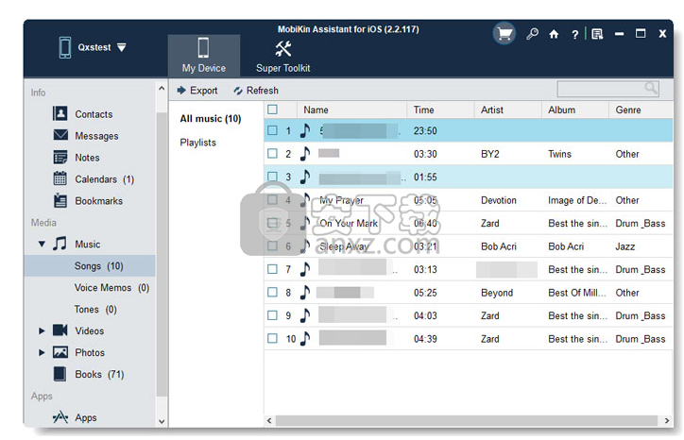Viewport: 684px width, 440px height.
Task: Click the Contacts icon in sidebar
Action: point(60,114)
